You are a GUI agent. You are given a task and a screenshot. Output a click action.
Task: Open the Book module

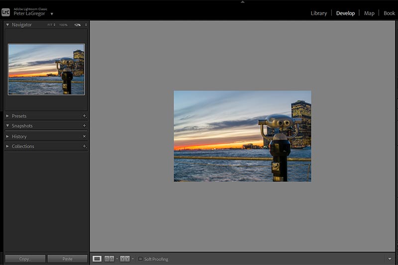pyautogui.click(x=389, y=13)
